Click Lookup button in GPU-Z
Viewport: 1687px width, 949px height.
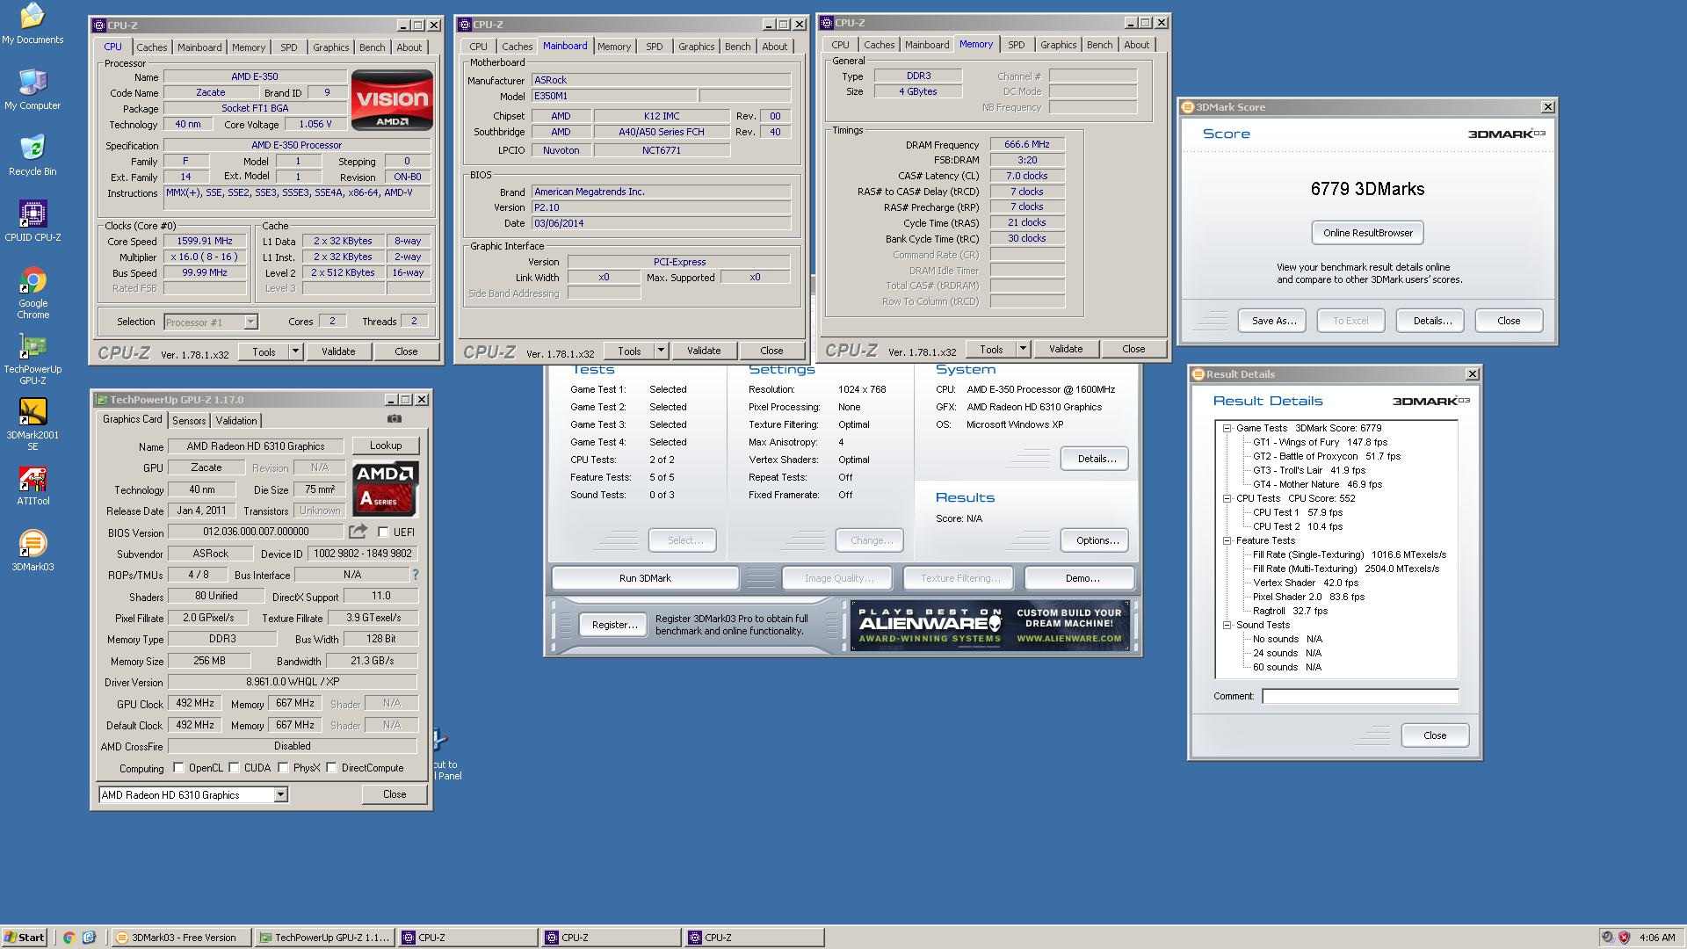point(386,446)
